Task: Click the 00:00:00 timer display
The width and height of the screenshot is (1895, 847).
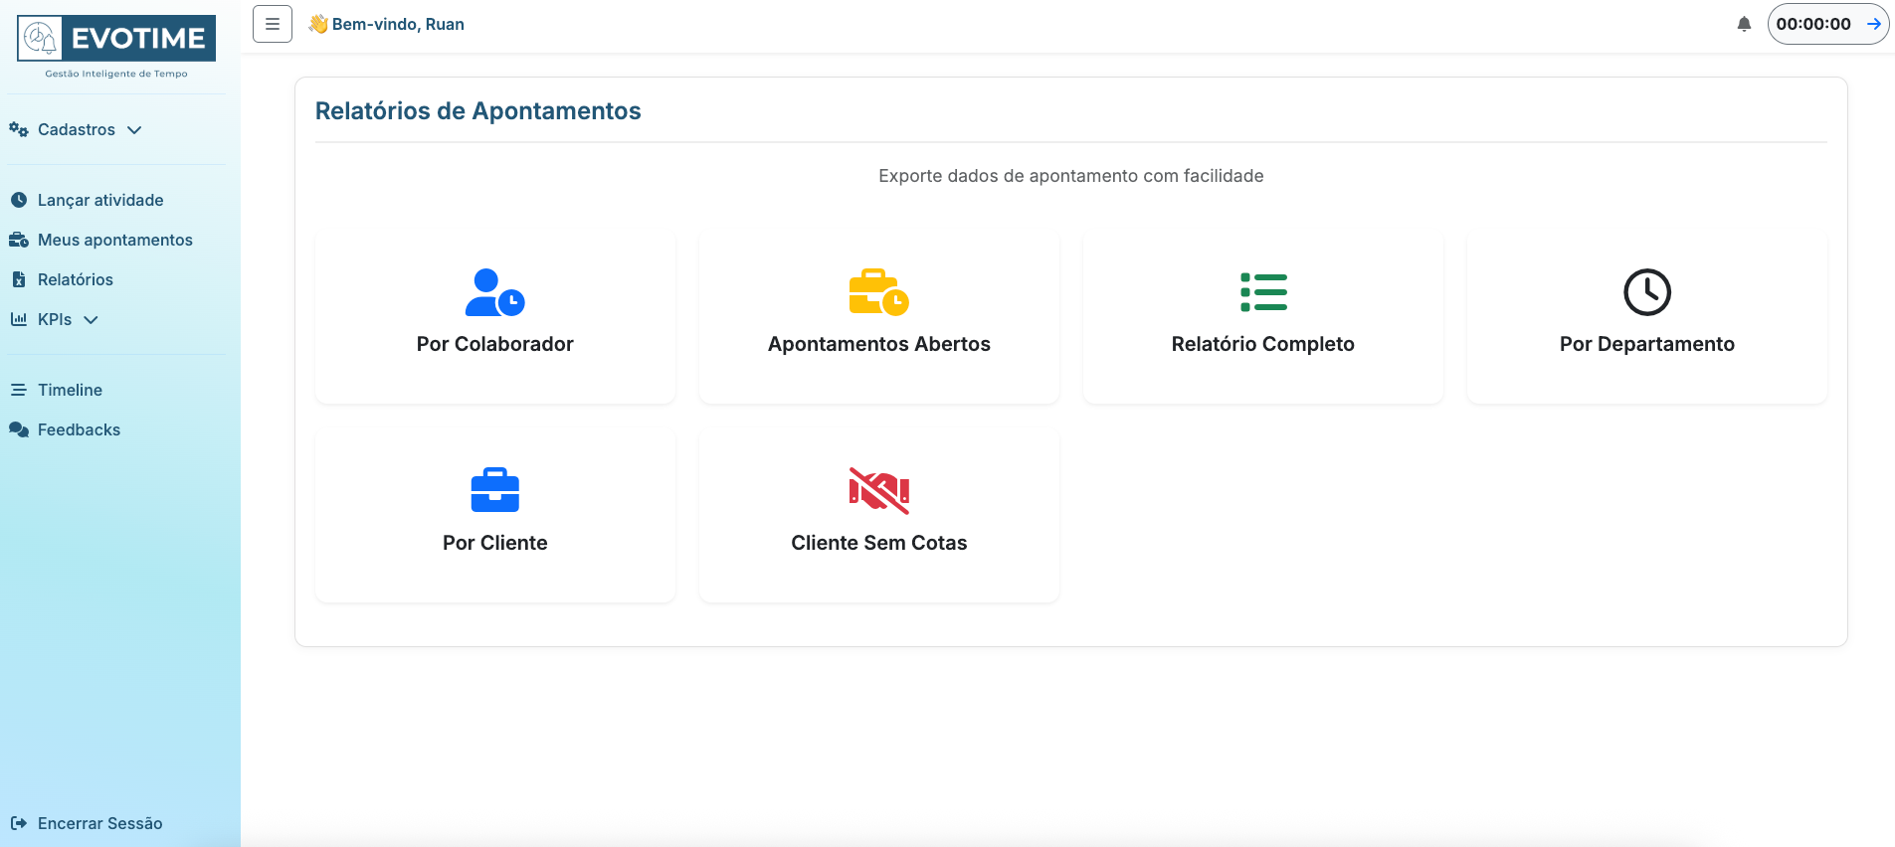Action: point(1813,24)
